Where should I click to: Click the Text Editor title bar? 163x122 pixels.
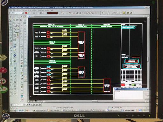coord(131,89)
